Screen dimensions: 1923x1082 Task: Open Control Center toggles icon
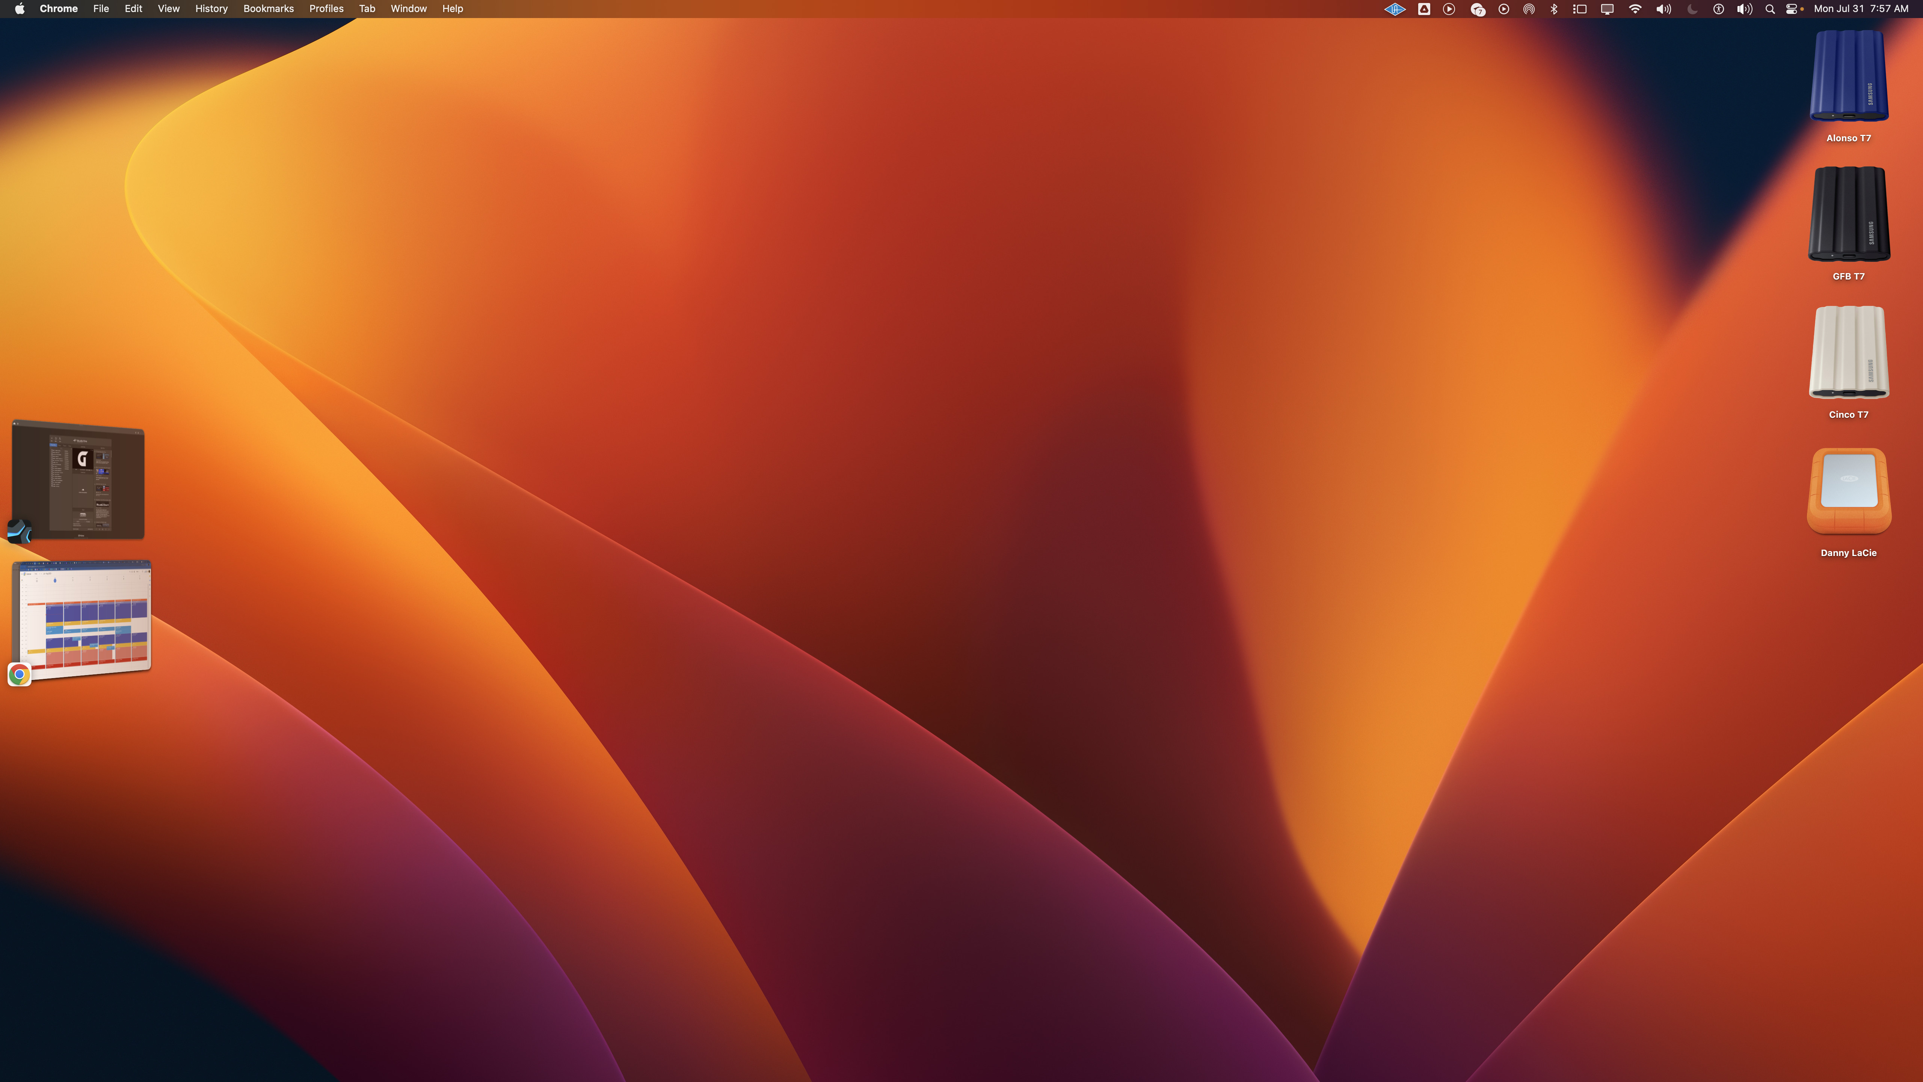(1792, 9)
